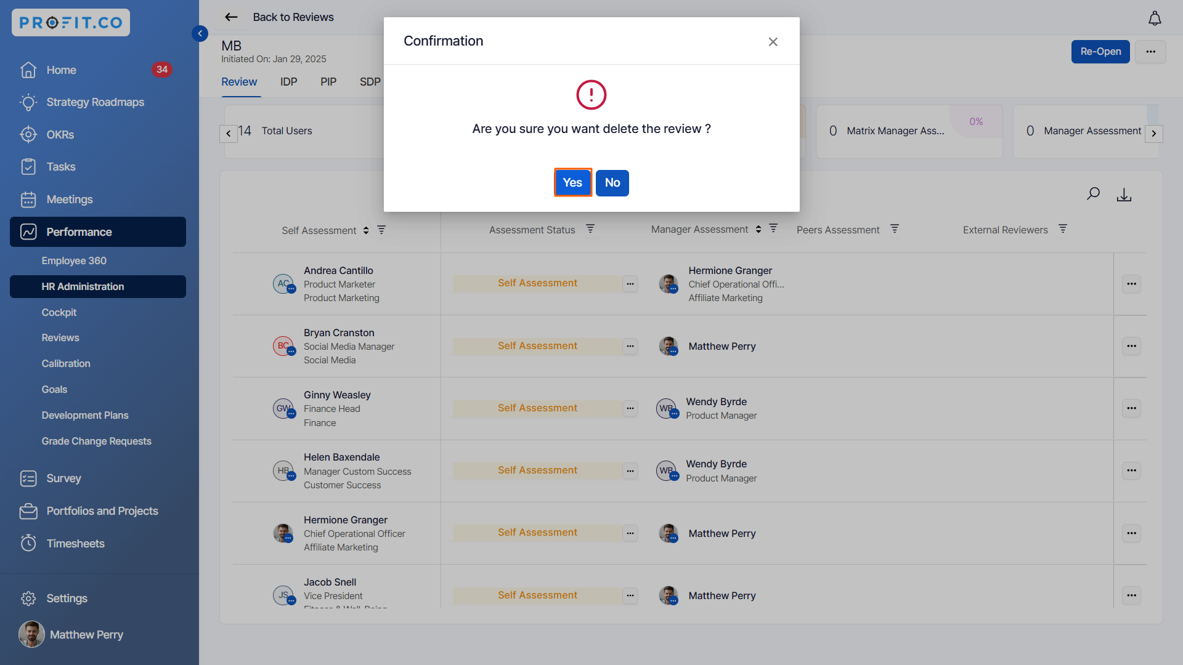Open Bryan Cranston's status ellipsis menu
1183x665 pixels.
point(630,346)
